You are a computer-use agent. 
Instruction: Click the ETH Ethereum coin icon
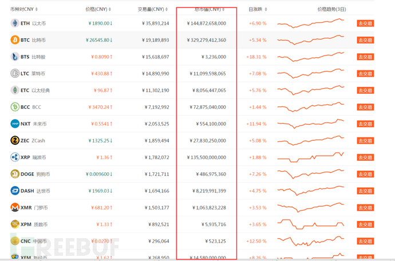[x=15, y=23]
